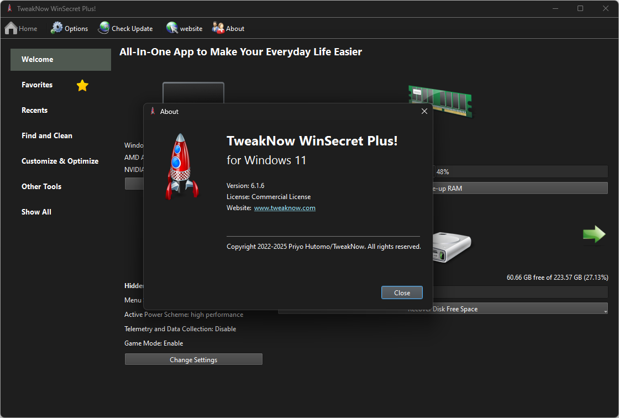The image size is (619, 418).
Task: Click the disk usage progress bar
Action: pyautogui.click(x=520, y=292)
